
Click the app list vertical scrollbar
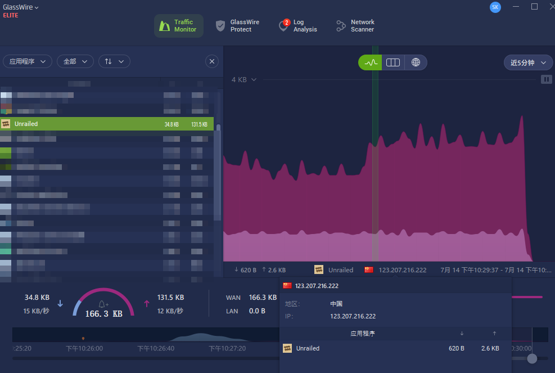pyautogui.click(x=218, y=172)
